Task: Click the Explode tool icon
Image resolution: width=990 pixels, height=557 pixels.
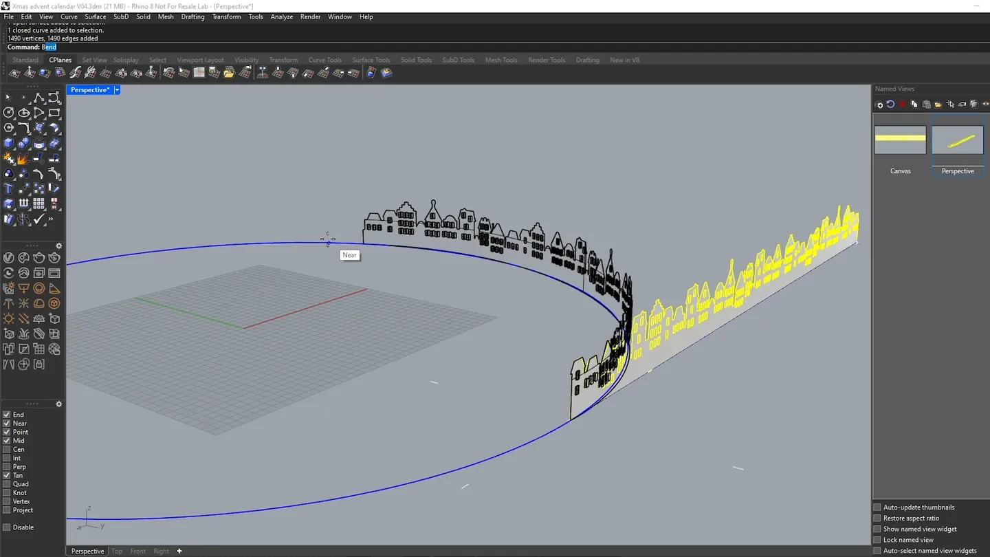Action: point(23,158)
